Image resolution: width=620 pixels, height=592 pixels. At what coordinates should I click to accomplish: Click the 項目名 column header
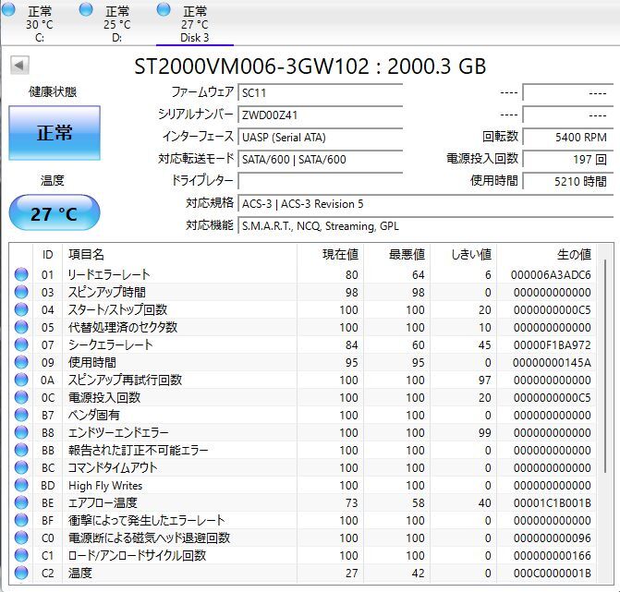(x=86, y=254)
